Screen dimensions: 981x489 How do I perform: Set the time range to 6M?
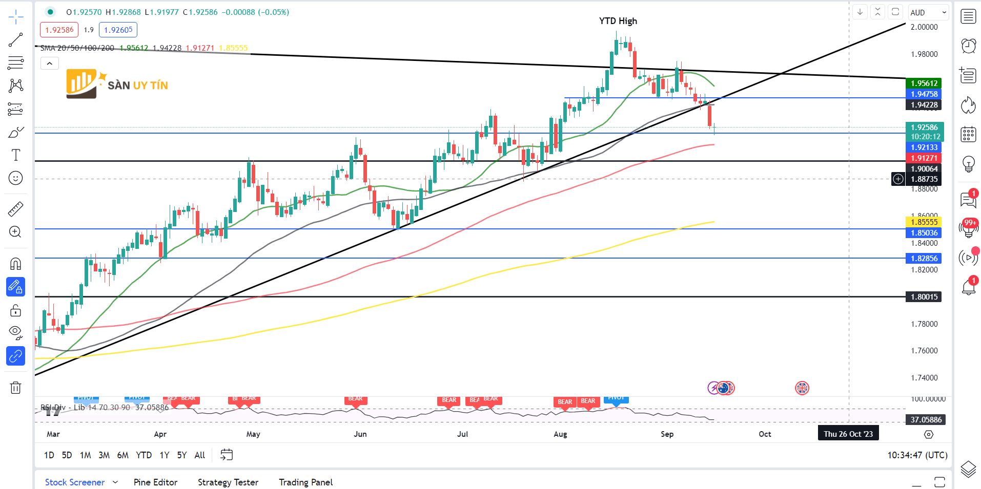tap(123, 455)
